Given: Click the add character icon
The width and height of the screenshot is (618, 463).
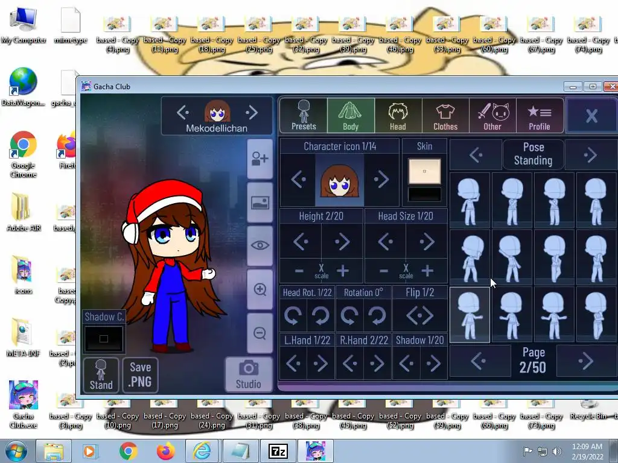Looking at the screenshot, I should coord(260,159).
